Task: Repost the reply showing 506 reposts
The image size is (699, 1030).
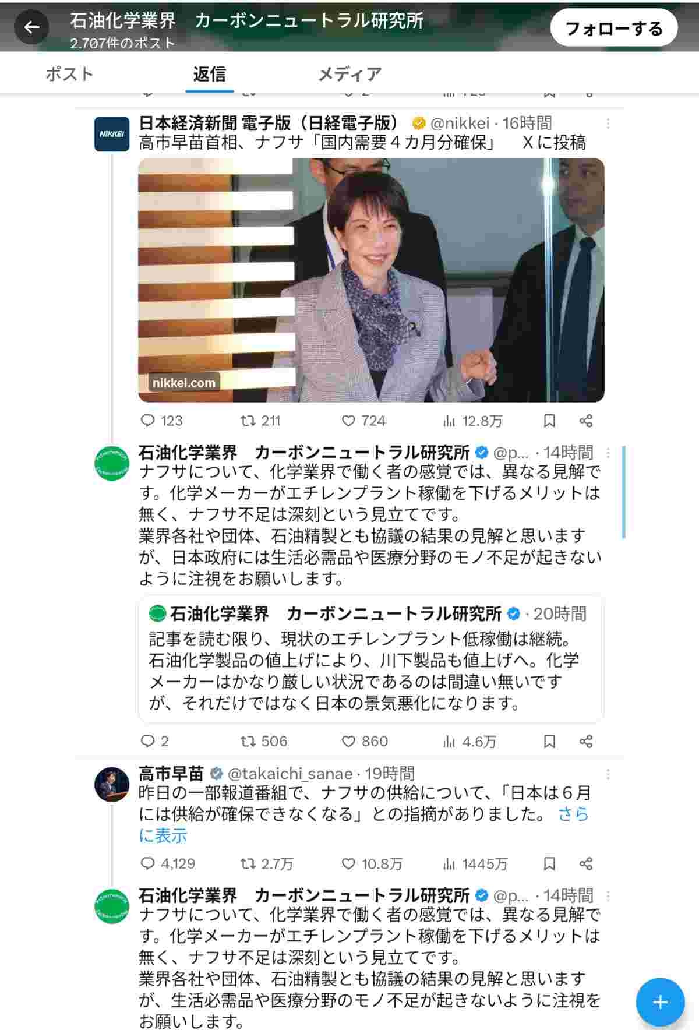Action: point(264,741)
